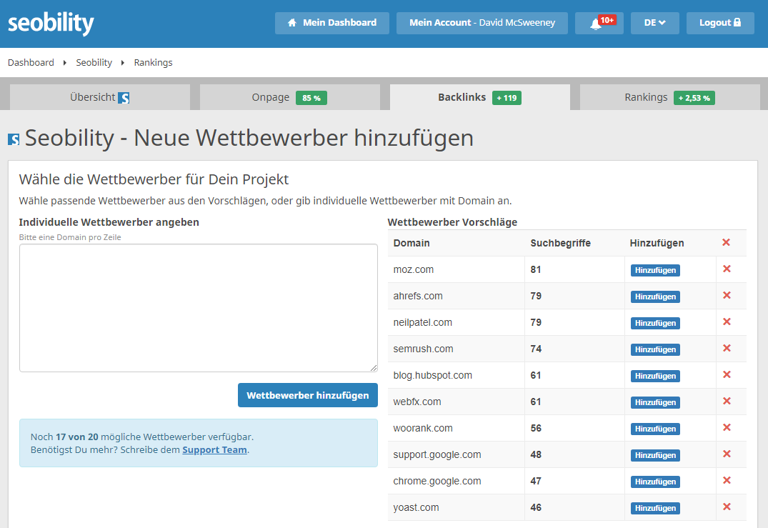Open the Übersicht tab

tap(100, 97)
